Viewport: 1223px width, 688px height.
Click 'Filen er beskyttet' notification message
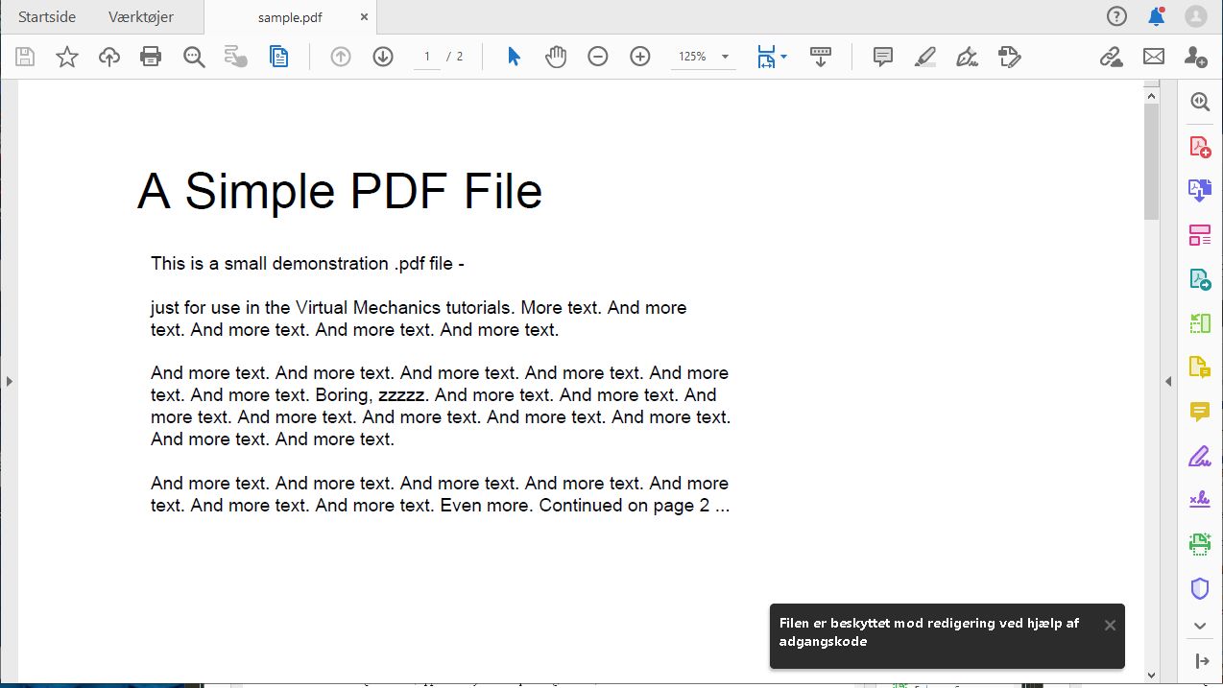(929, 632)
